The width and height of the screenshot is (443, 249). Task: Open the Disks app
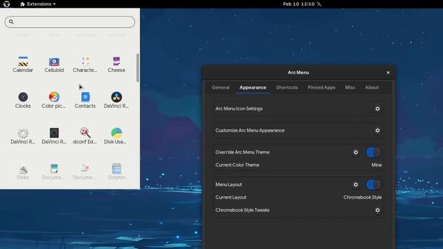[23, 172]
